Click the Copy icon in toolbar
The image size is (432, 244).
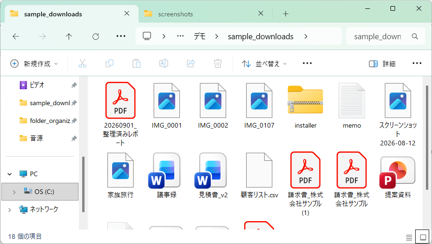point(109,64)
